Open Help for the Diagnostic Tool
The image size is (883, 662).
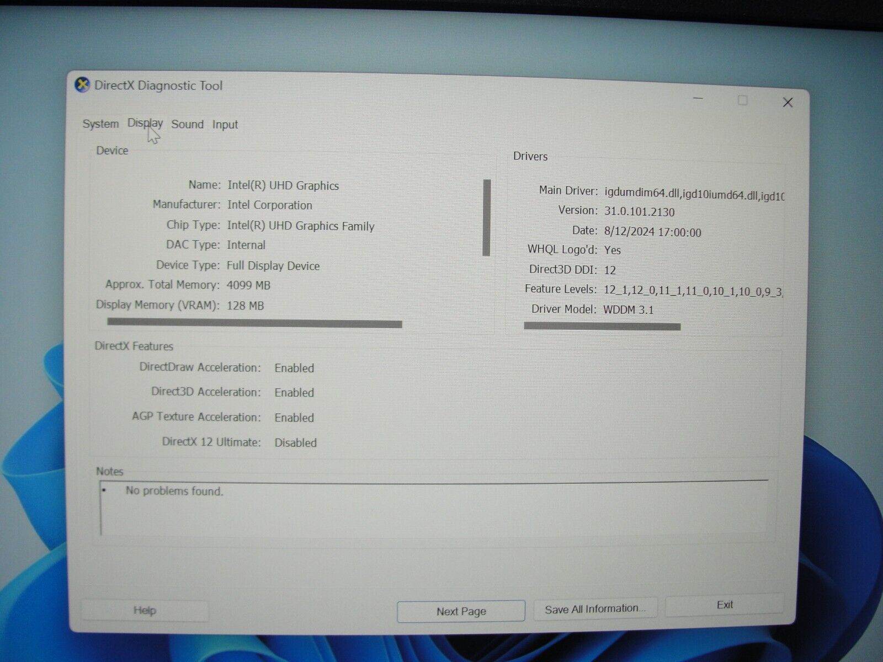tap(144, 611)
